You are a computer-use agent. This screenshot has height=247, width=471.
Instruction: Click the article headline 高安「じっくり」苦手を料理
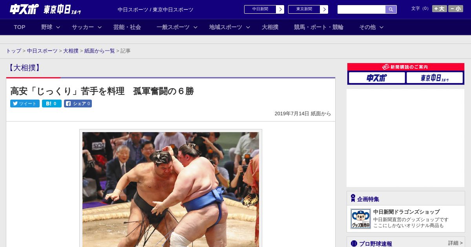click(x=102, y=91)
